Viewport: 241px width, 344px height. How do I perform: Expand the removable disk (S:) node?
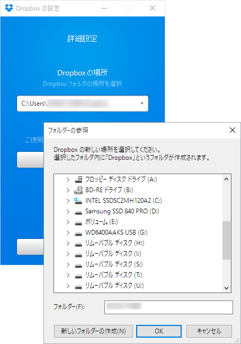(68, 264)
